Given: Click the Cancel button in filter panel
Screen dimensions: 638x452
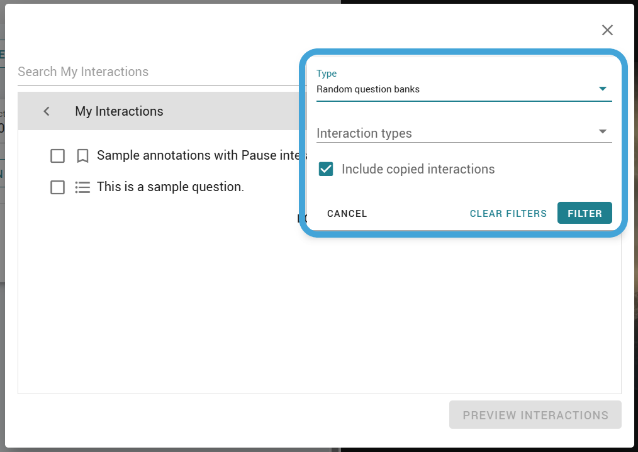Looking at the screenshot, I should click(x=347, y=213).
